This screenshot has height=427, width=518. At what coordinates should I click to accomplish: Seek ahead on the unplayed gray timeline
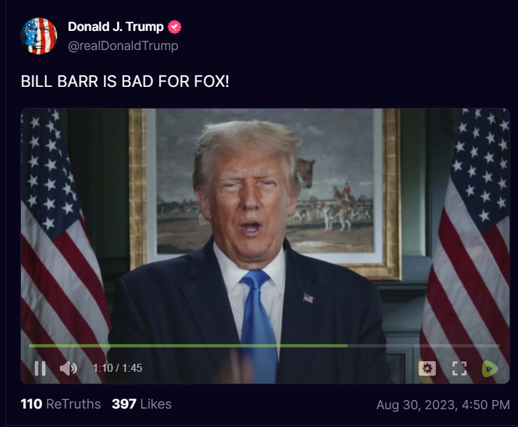point(423,345)
